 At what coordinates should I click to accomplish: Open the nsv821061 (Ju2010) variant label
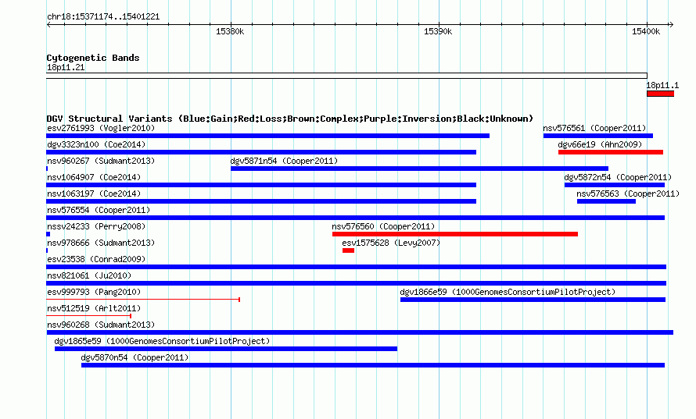[89, 275]
